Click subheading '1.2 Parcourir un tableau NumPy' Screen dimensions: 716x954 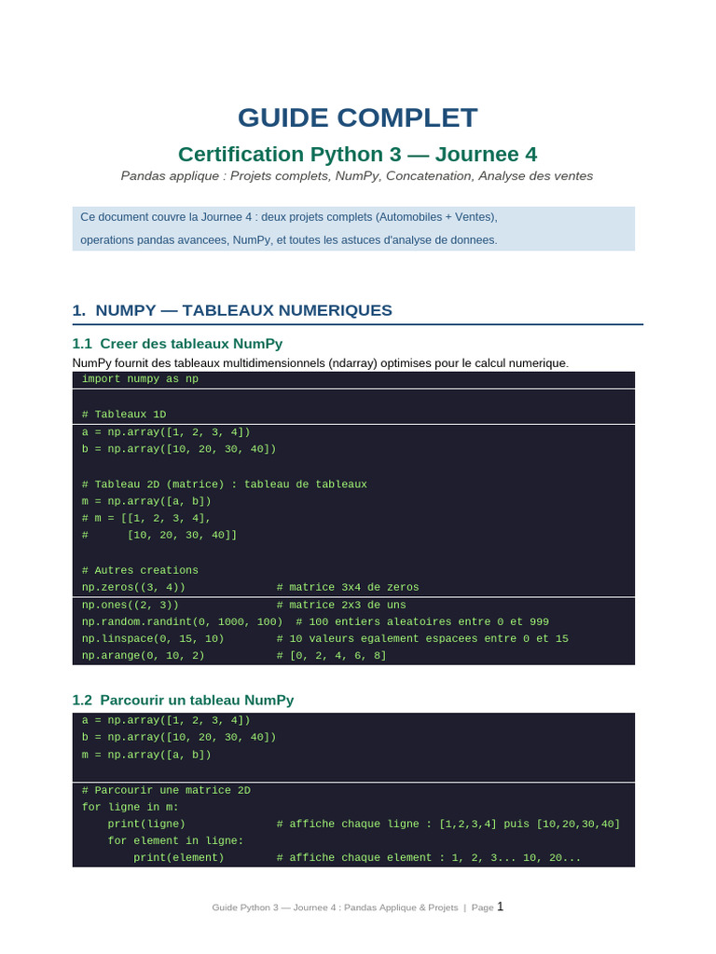pos(183,701)
